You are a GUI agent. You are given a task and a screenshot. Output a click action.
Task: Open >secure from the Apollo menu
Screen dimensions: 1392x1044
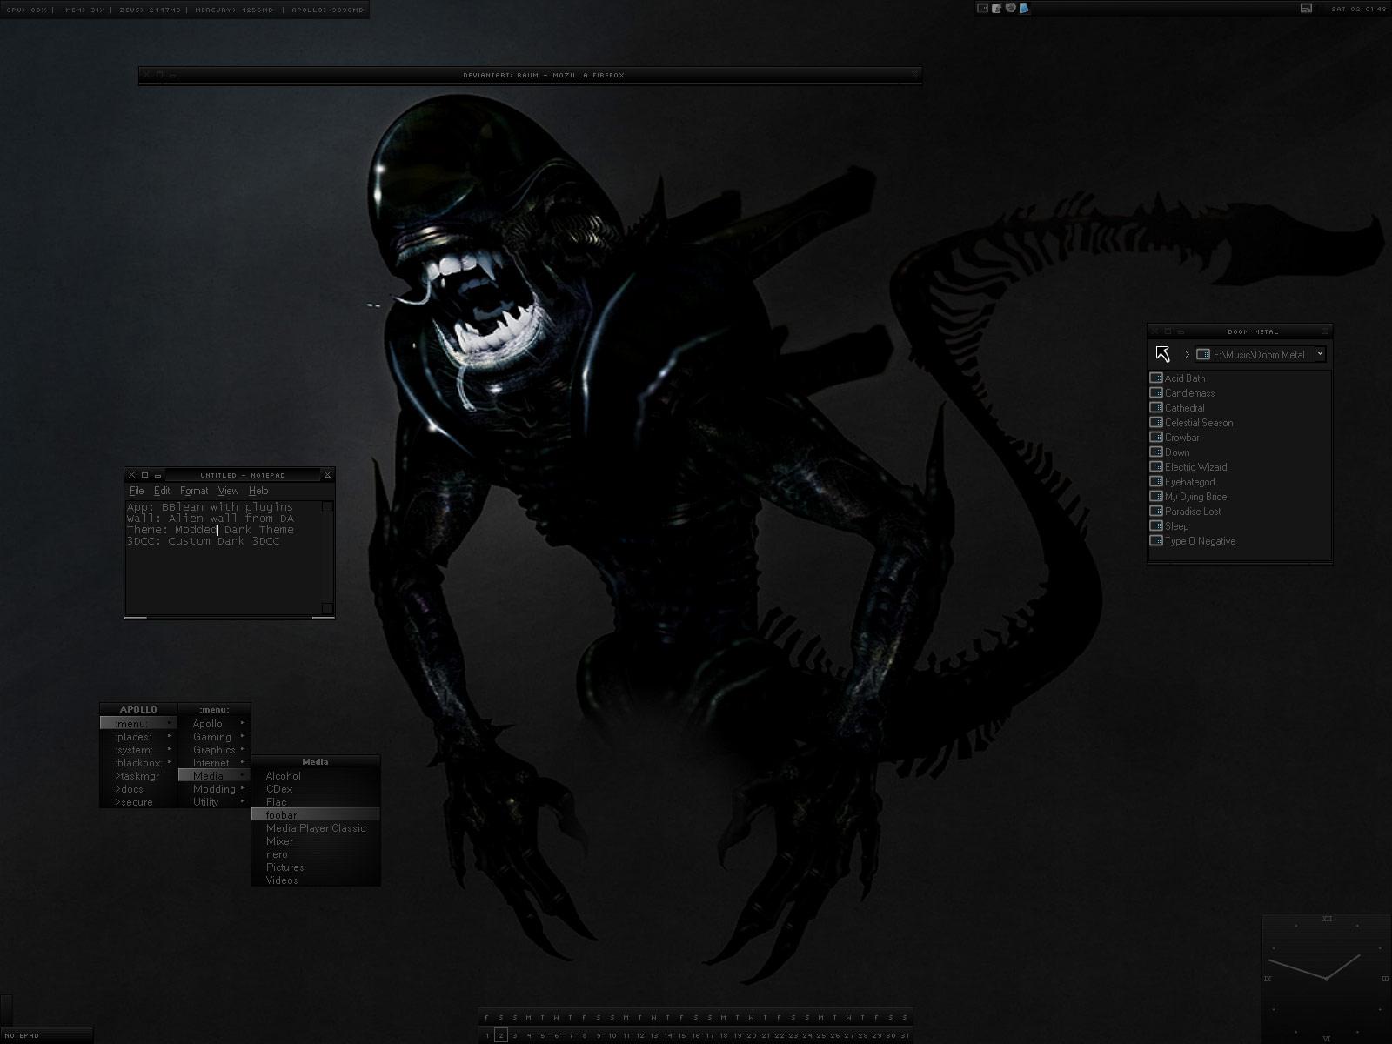tap(138, 801)
